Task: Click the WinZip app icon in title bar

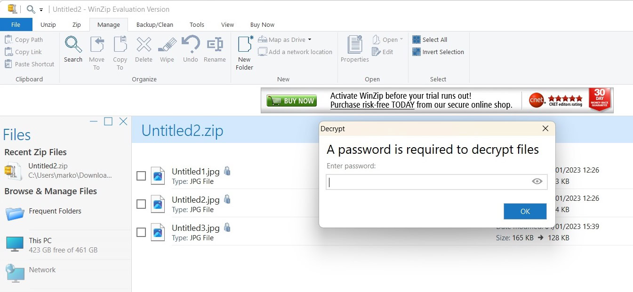Action: click(12, 9)
